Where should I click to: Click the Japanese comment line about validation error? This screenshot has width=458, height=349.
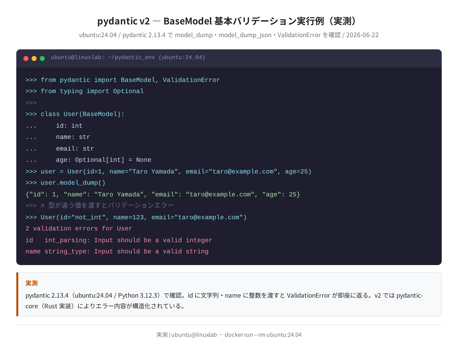tap(99, 205)
